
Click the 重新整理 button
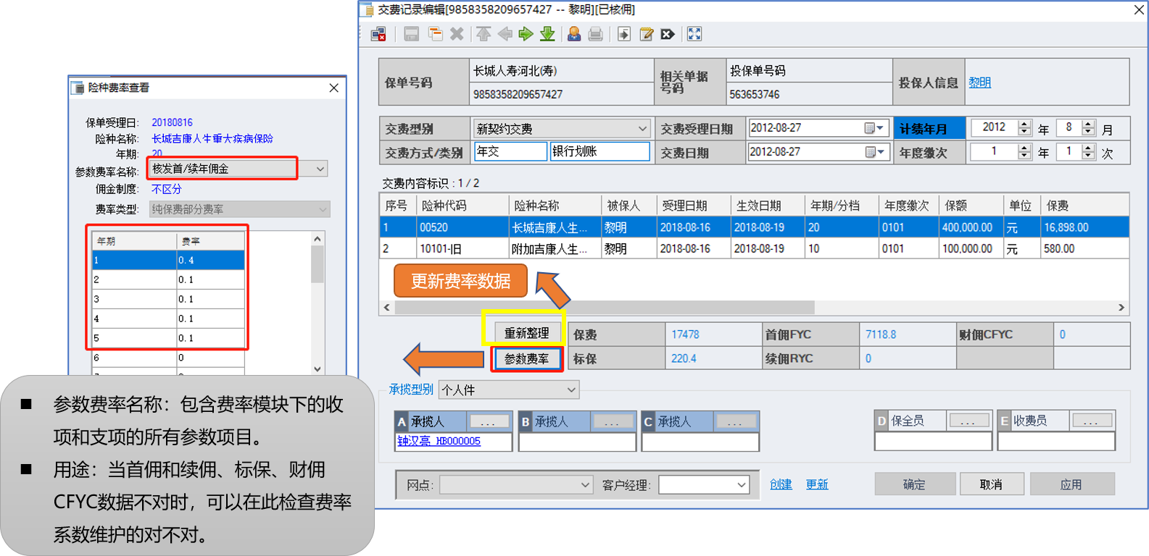pos(526,333)
